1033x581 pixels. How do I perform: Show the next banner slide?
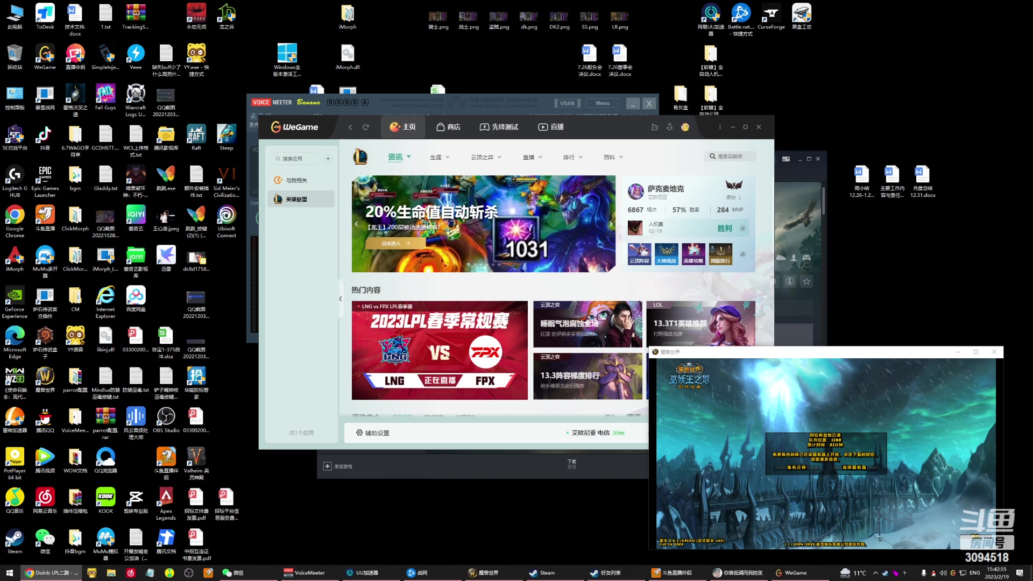click(x=611, y=224)
